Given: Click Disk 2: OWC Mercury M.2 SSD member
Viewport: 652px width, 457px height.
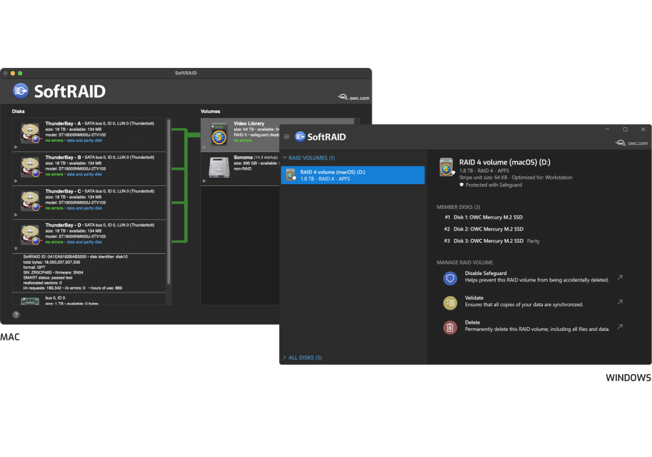Looking at the screenshot, I should [x=484, y=229].
